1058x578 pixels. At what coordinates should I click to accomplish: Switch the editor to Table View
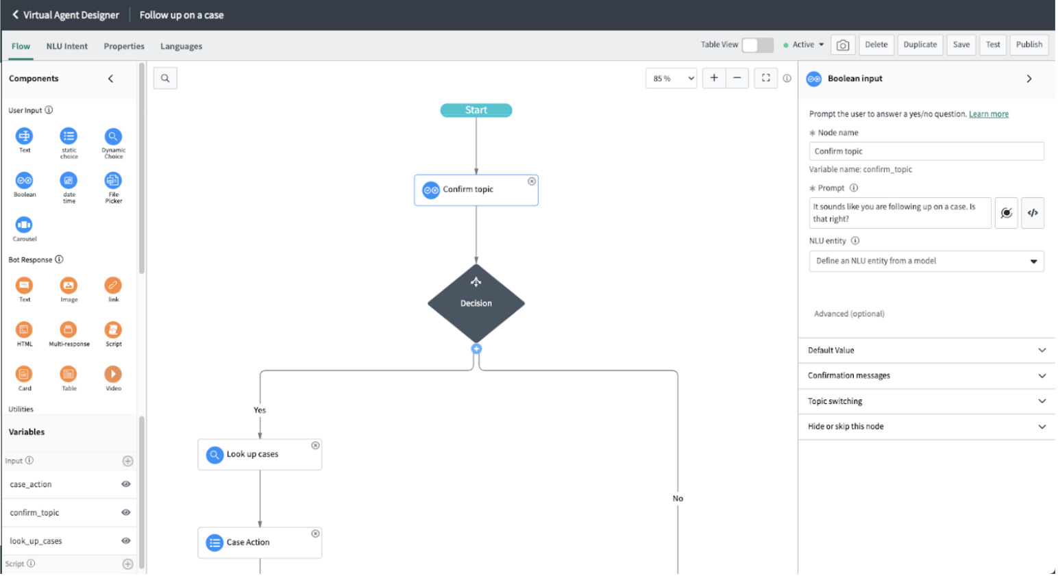[x=756, y=44]
